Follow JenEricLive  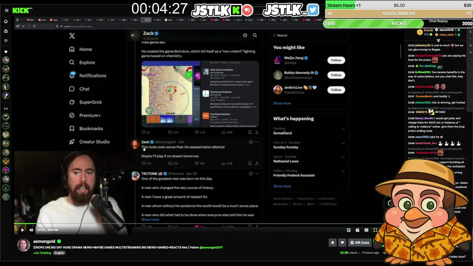(336, 90)
